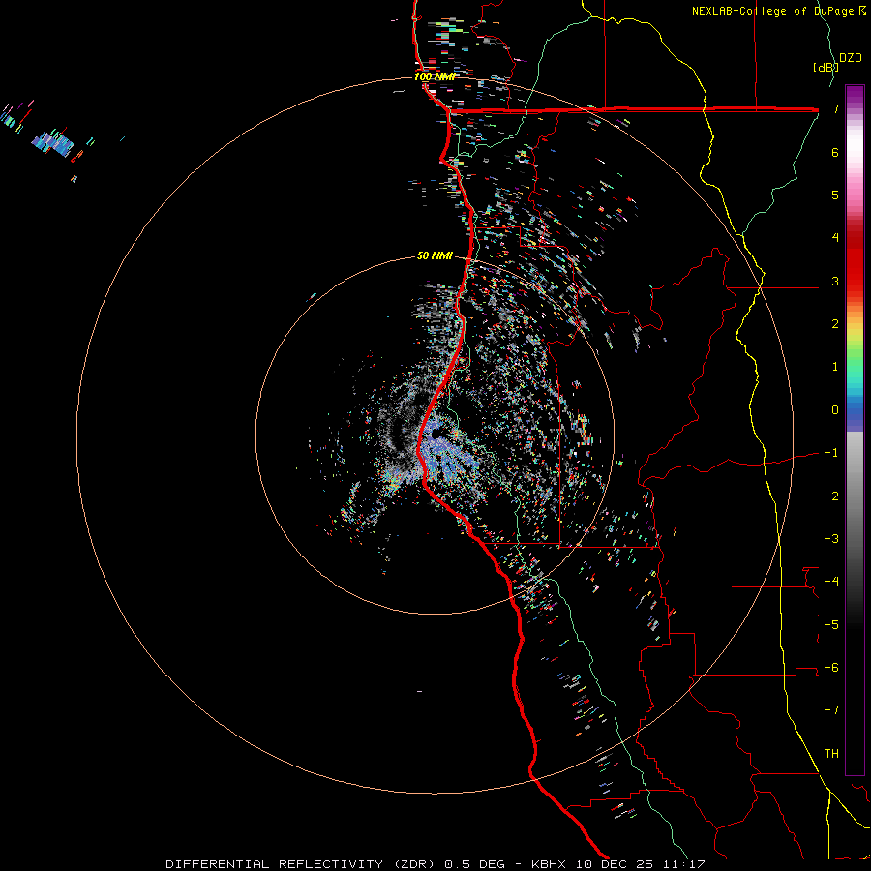Click the blue band near 0 dB
Image resolution: width=871 pixels, height=871 pixels.
[855, 414]
